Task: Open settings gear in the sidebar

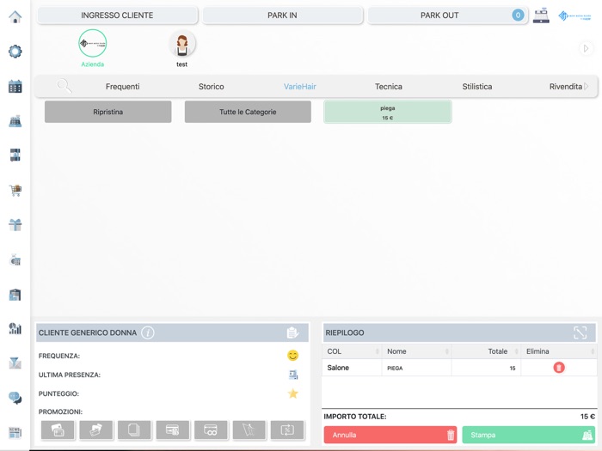Action: 15,52
